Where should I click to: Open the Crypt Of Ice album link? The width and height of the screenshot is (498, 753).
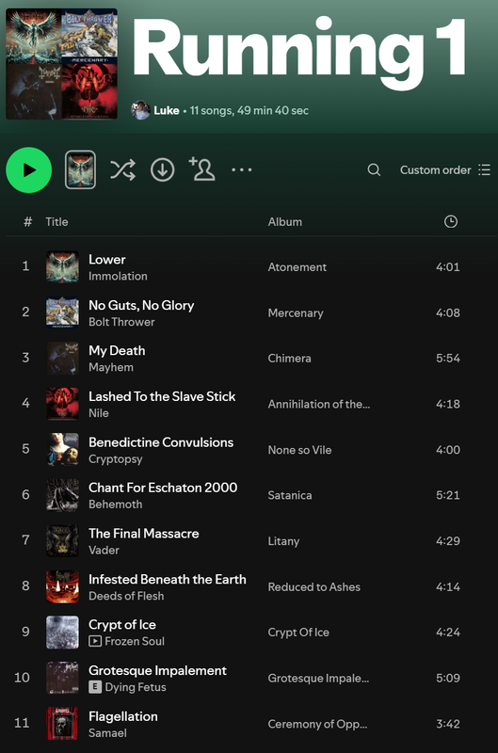(x=298, y=633)
